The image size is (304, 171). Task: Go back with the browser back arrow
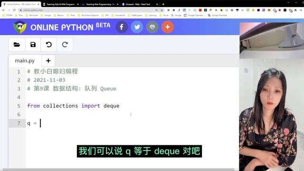pos(4,10)
